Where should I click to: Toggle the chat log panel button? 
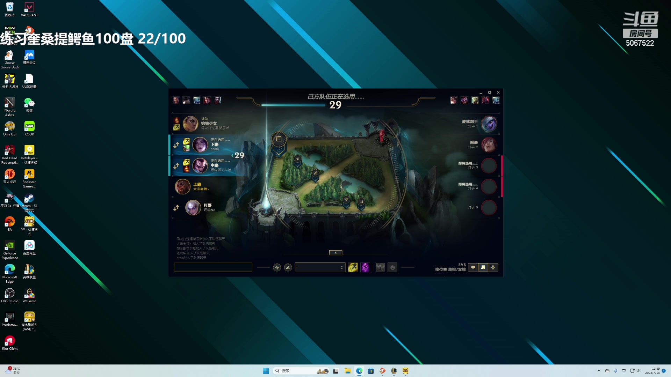483,267
